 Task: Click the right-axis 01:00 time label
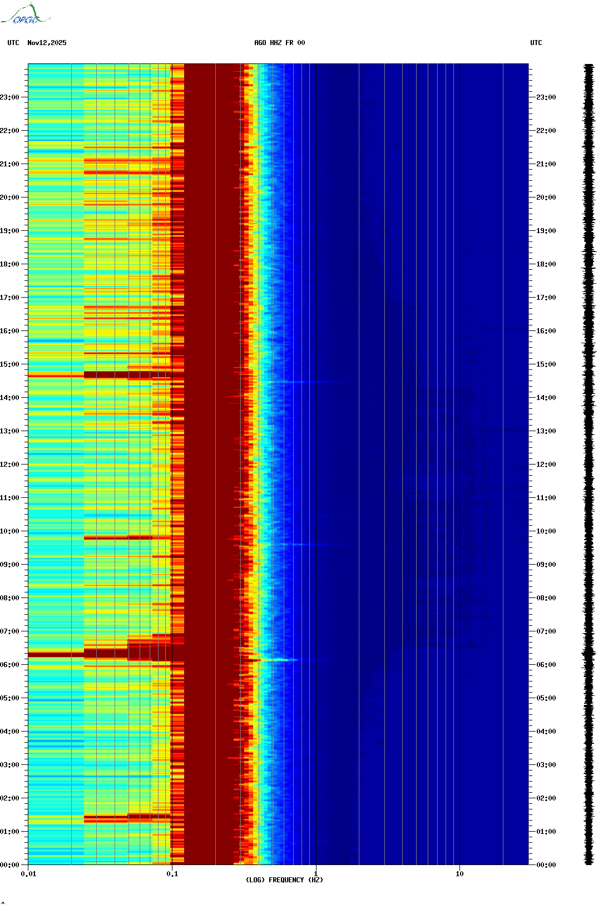(x=546, y=832)
